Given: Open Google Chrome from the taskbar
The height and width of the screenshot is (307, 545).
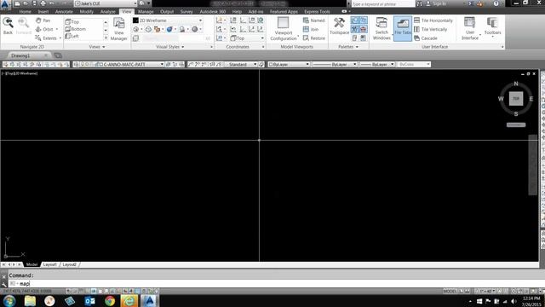Looking at the screenshot, I should tap(110, 301).
